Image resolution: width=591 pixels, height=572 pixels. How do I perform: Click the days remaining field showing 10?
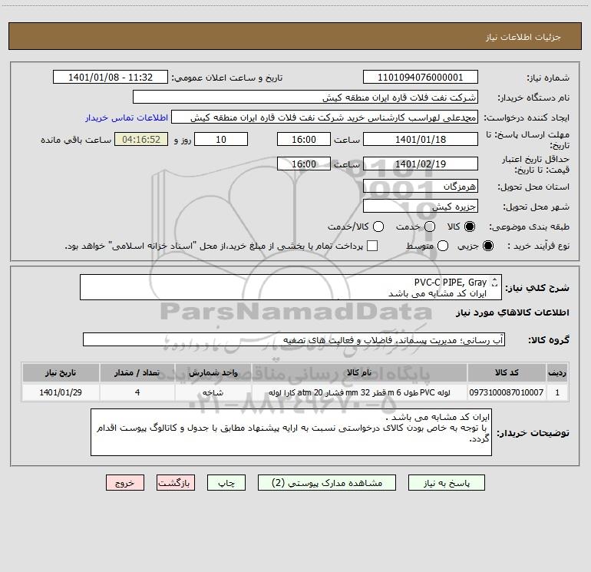221,139
